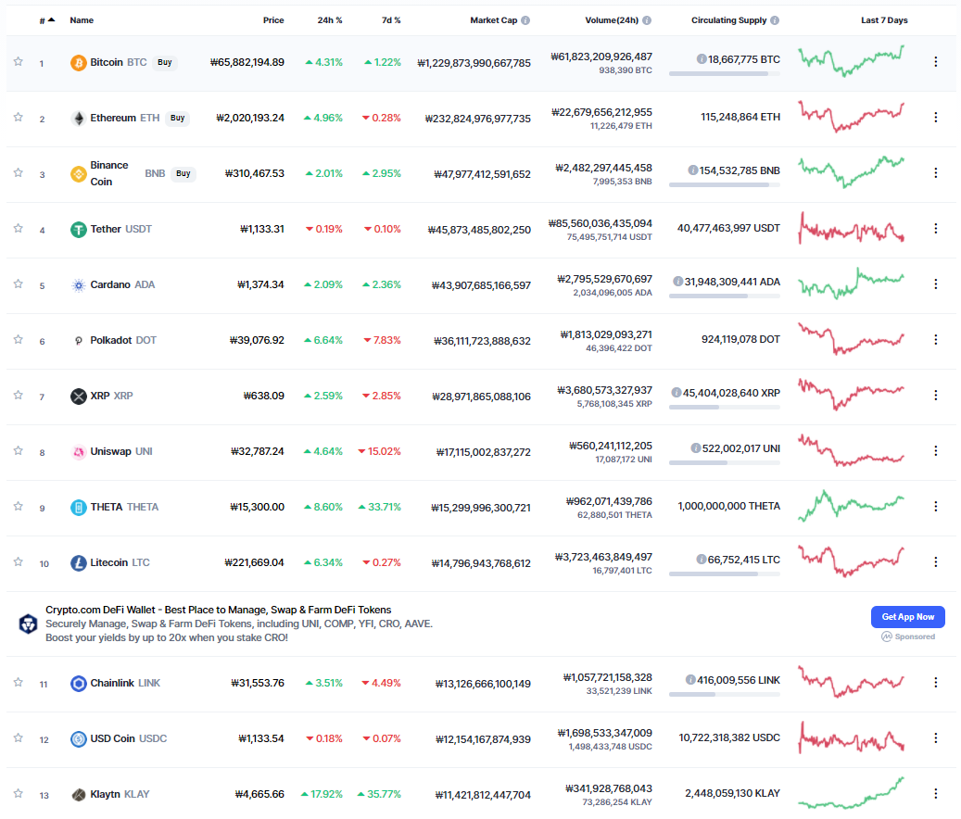961x819 pixels.
Task: Favorite Cardano with its star
Action: point(19,283)
